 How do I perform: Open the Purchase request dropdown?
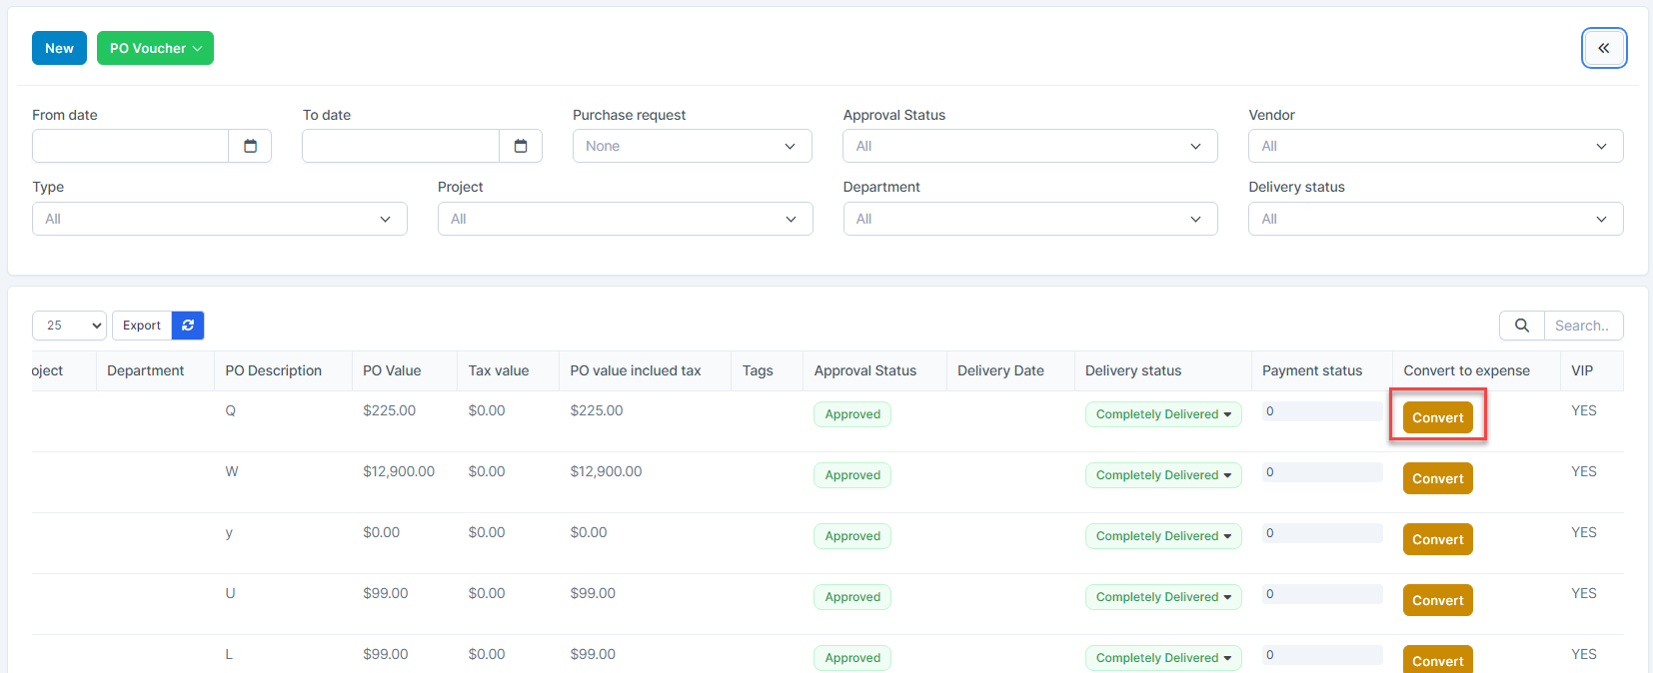point(692,146)
